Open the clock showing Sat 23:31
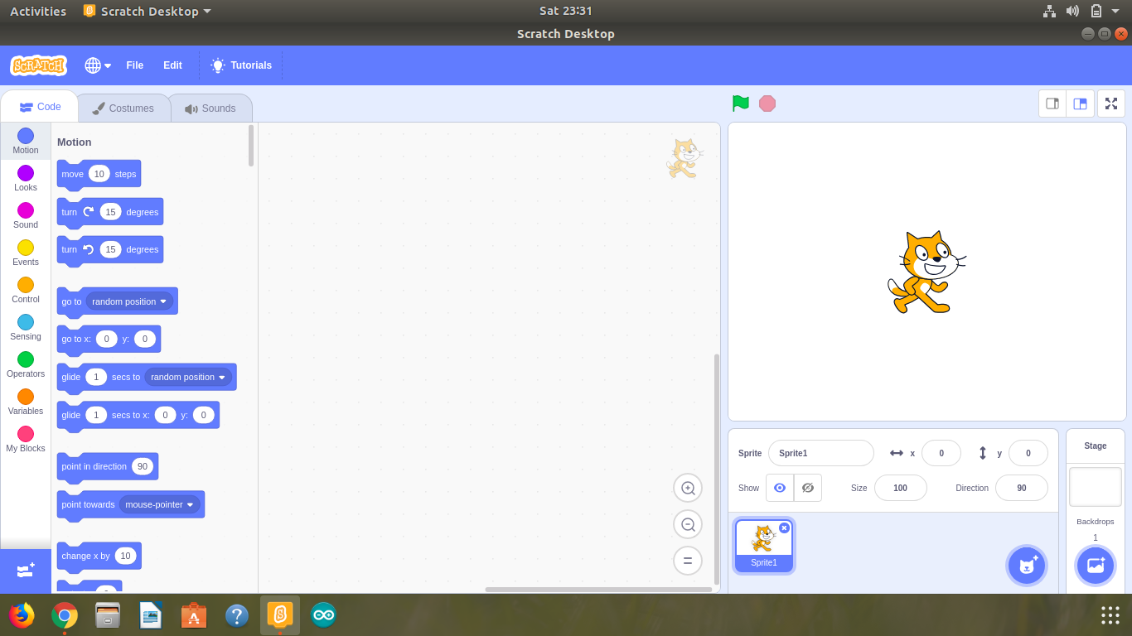 pyautogui.click(x=566, y=11)
